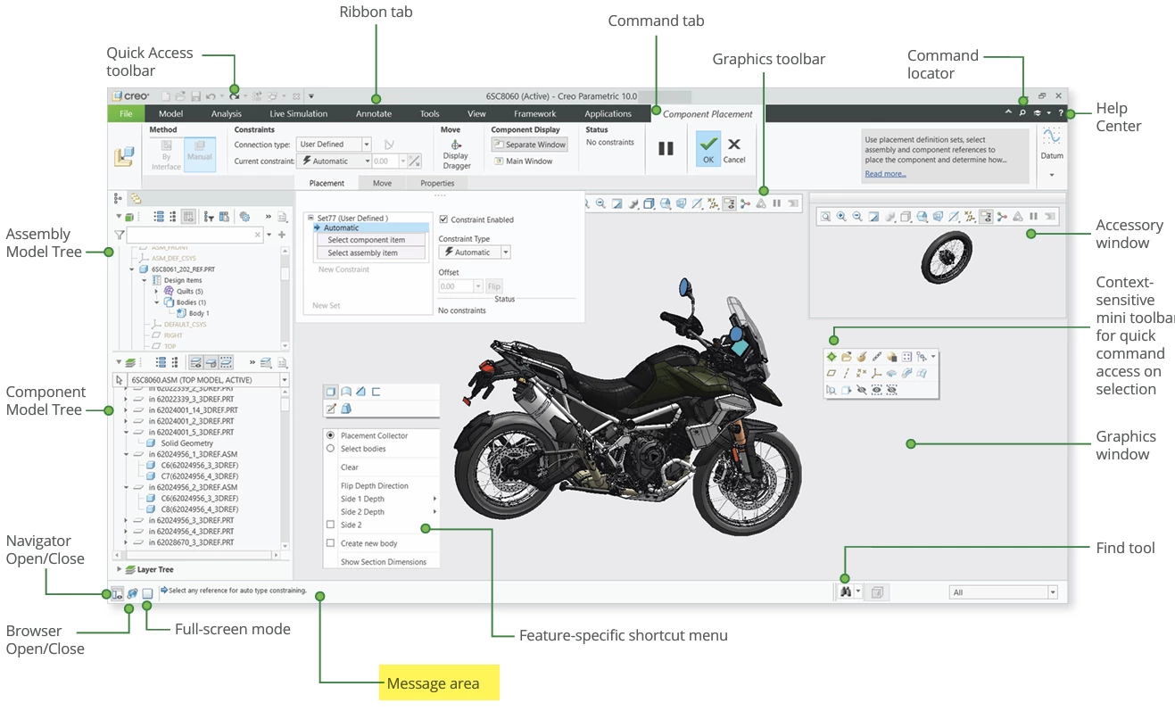This screenshot has height=711, width=1175.
Task: Select the Placement Collector radio button
Action: pos(330,435)
